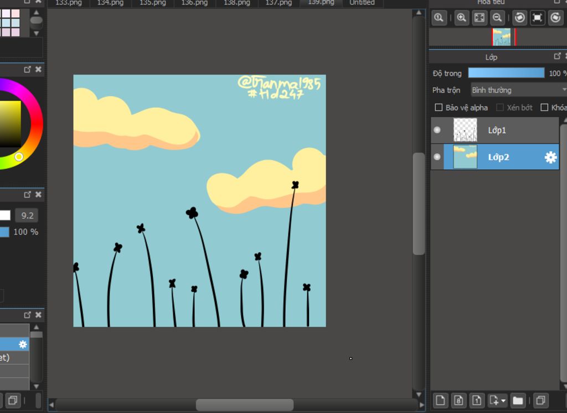Pick a color in the saturation square
This screenshot has height=413, width=567.
(x=10, y=124)
